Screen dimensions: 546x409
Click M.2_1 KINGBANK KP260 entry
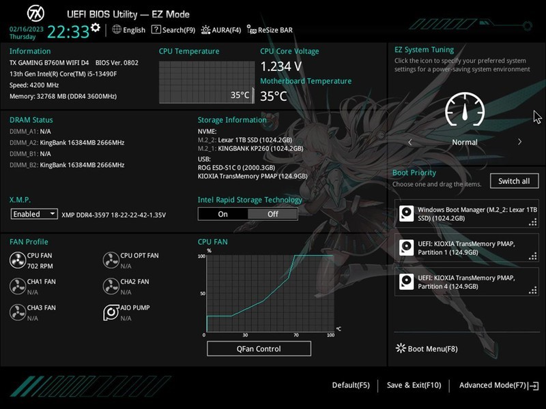tap(250, 149)
